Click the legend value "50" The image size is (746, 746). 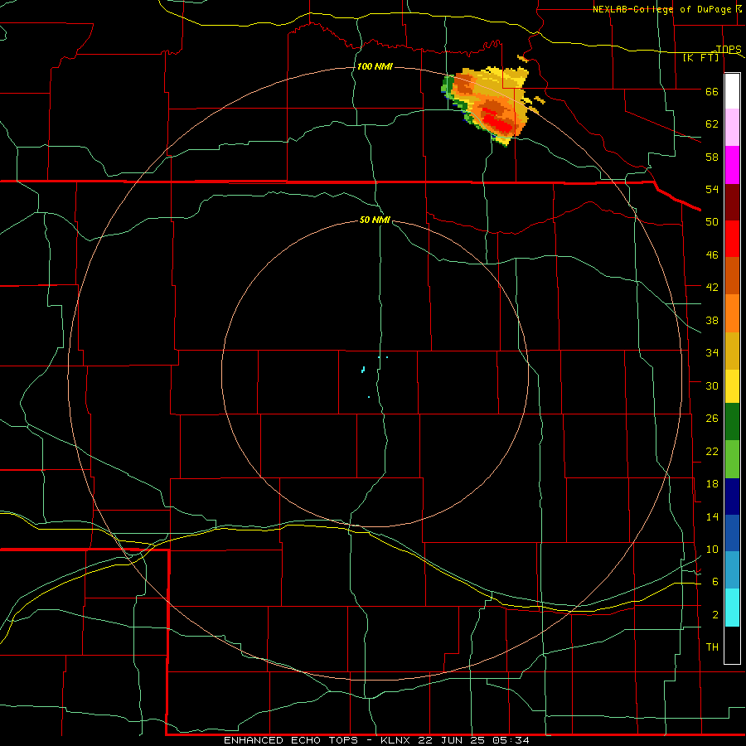[712, 222]
